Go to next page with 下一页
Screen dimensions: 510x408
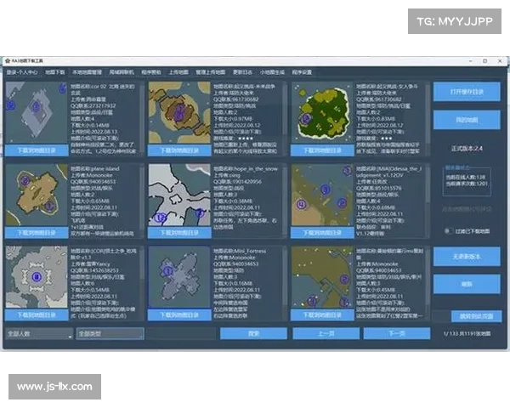(x=397, y=333)
